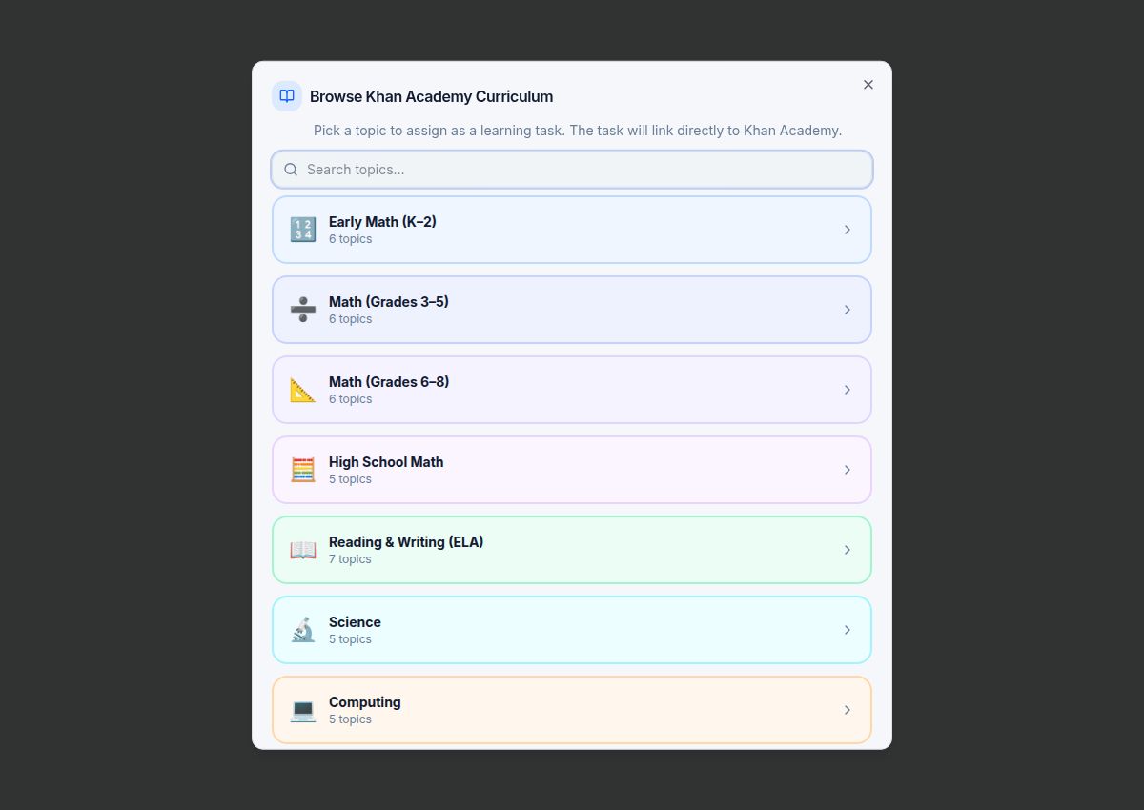This screenshot has width=1144, height=810.
Task: Click '6 topics' under Early Math (K–2)
Action: (350, 239)
